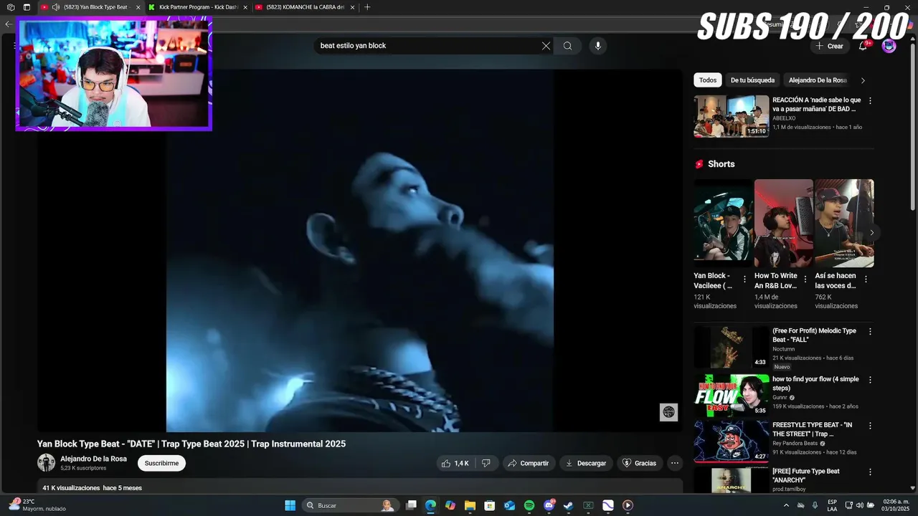Show next Shorts with the arrow
The width and height of the screenshot is (918, 516).
click(871, 232)
